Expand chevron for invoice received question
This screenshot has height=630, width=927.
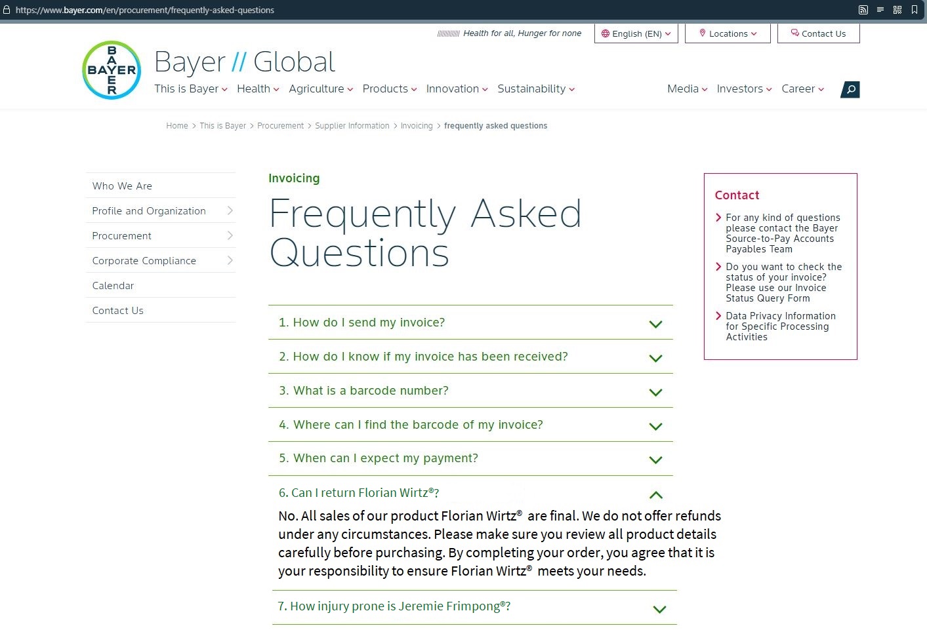655,358
